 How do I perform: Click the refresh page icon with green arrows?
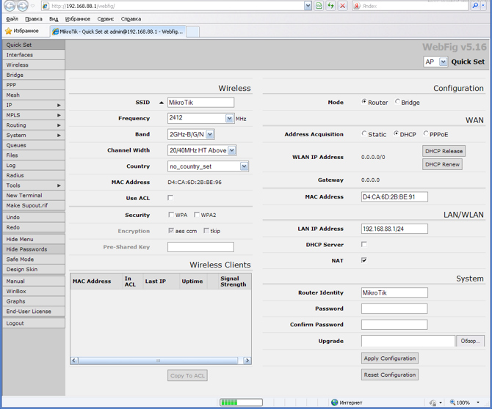(x=330, y=6)
